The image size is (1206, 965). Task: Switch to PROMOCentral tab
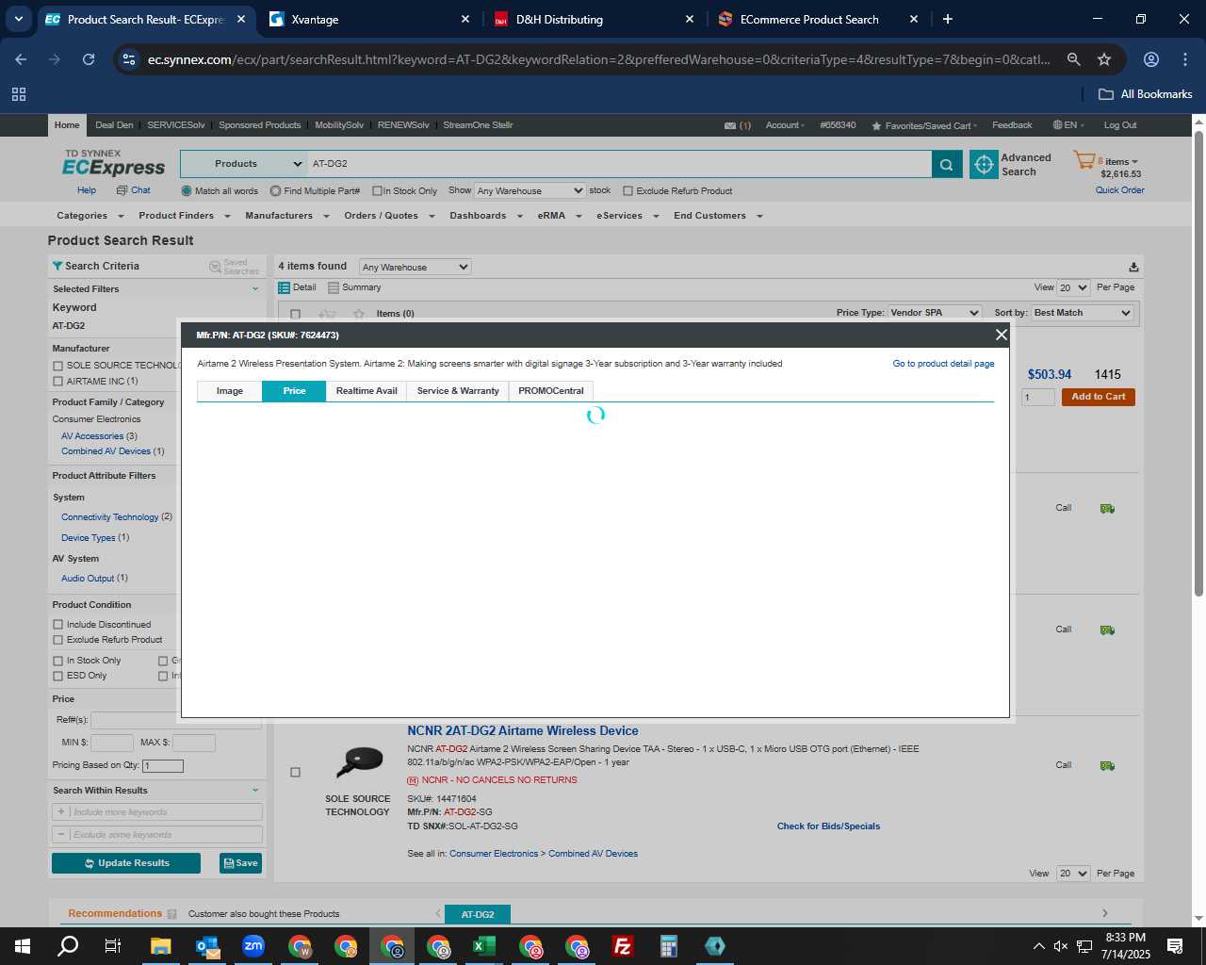pos(551,391)
